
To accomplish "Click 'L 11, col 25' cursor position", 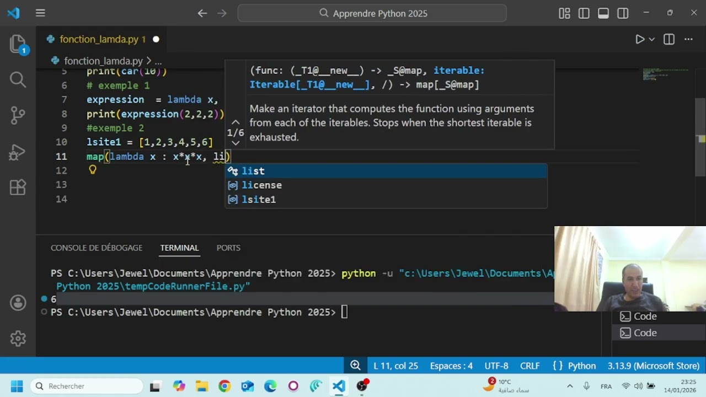I will coord(395,366).
